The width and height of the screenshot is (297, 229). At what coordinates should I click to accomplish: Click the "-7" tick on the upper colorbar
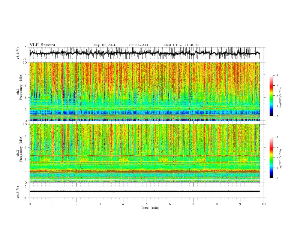pyautogui.click(x=276, y=116)
